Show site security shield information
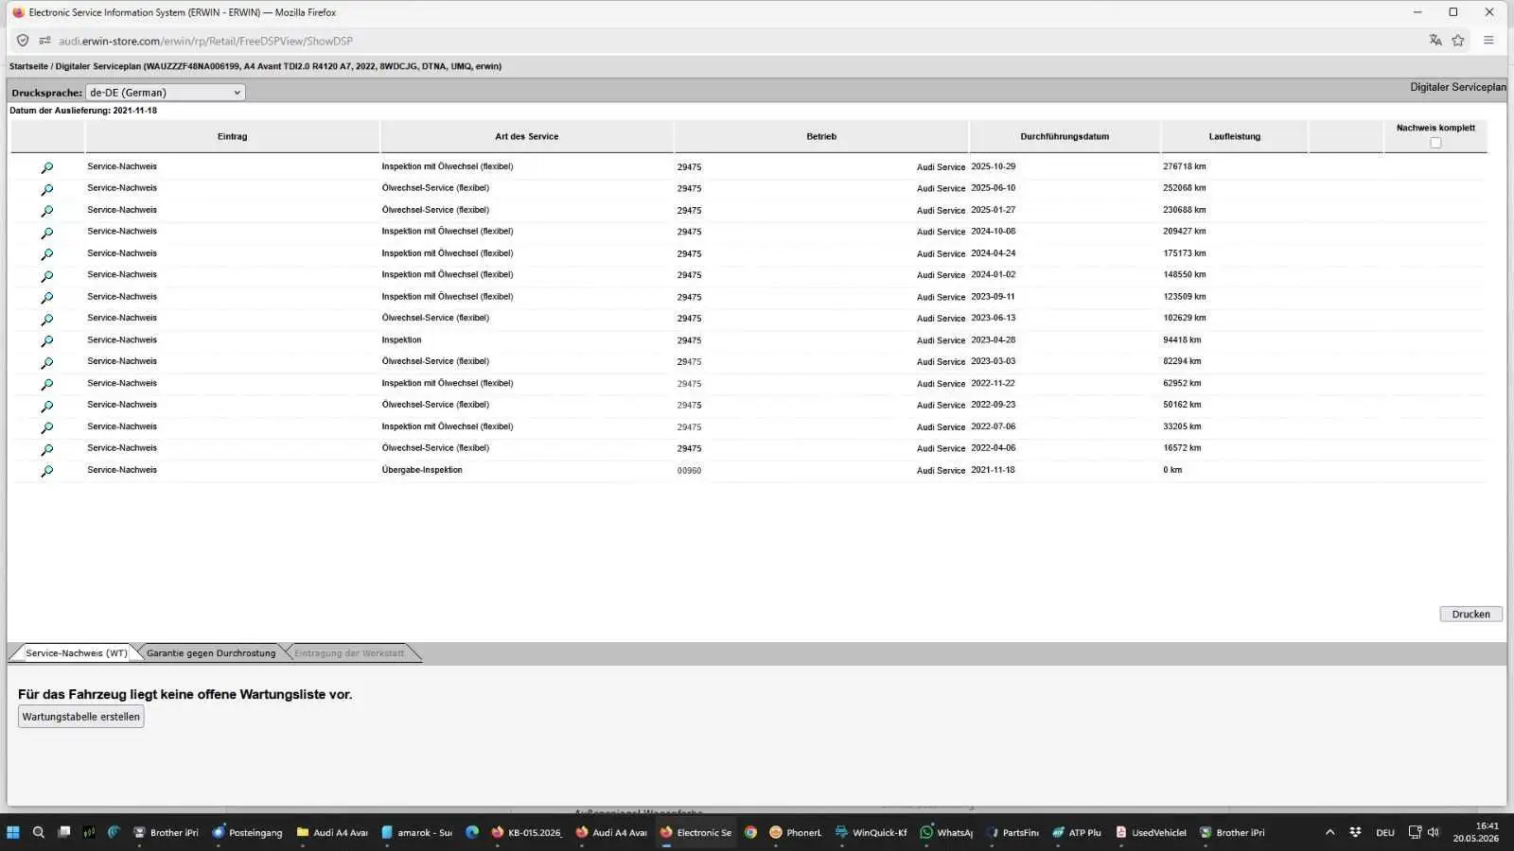This screenshot has height=851, width=1514. [23, 41]
